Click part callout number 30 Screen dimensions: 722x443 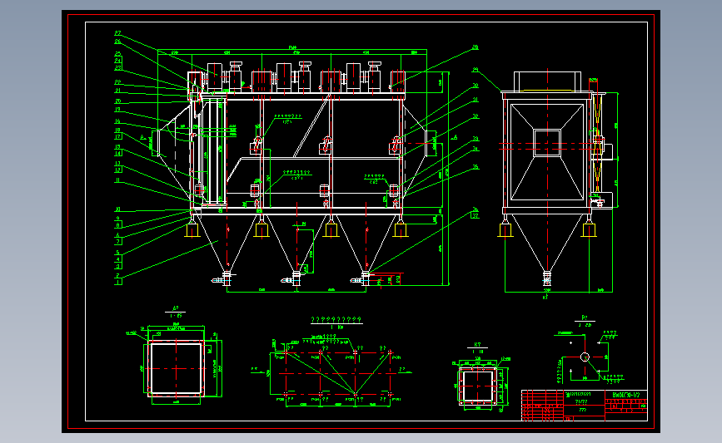(476, 86)
